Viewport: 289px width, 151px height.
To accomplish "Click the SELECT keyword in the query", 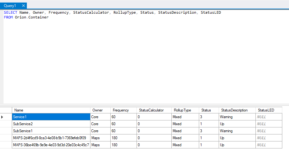I will 11,12.
